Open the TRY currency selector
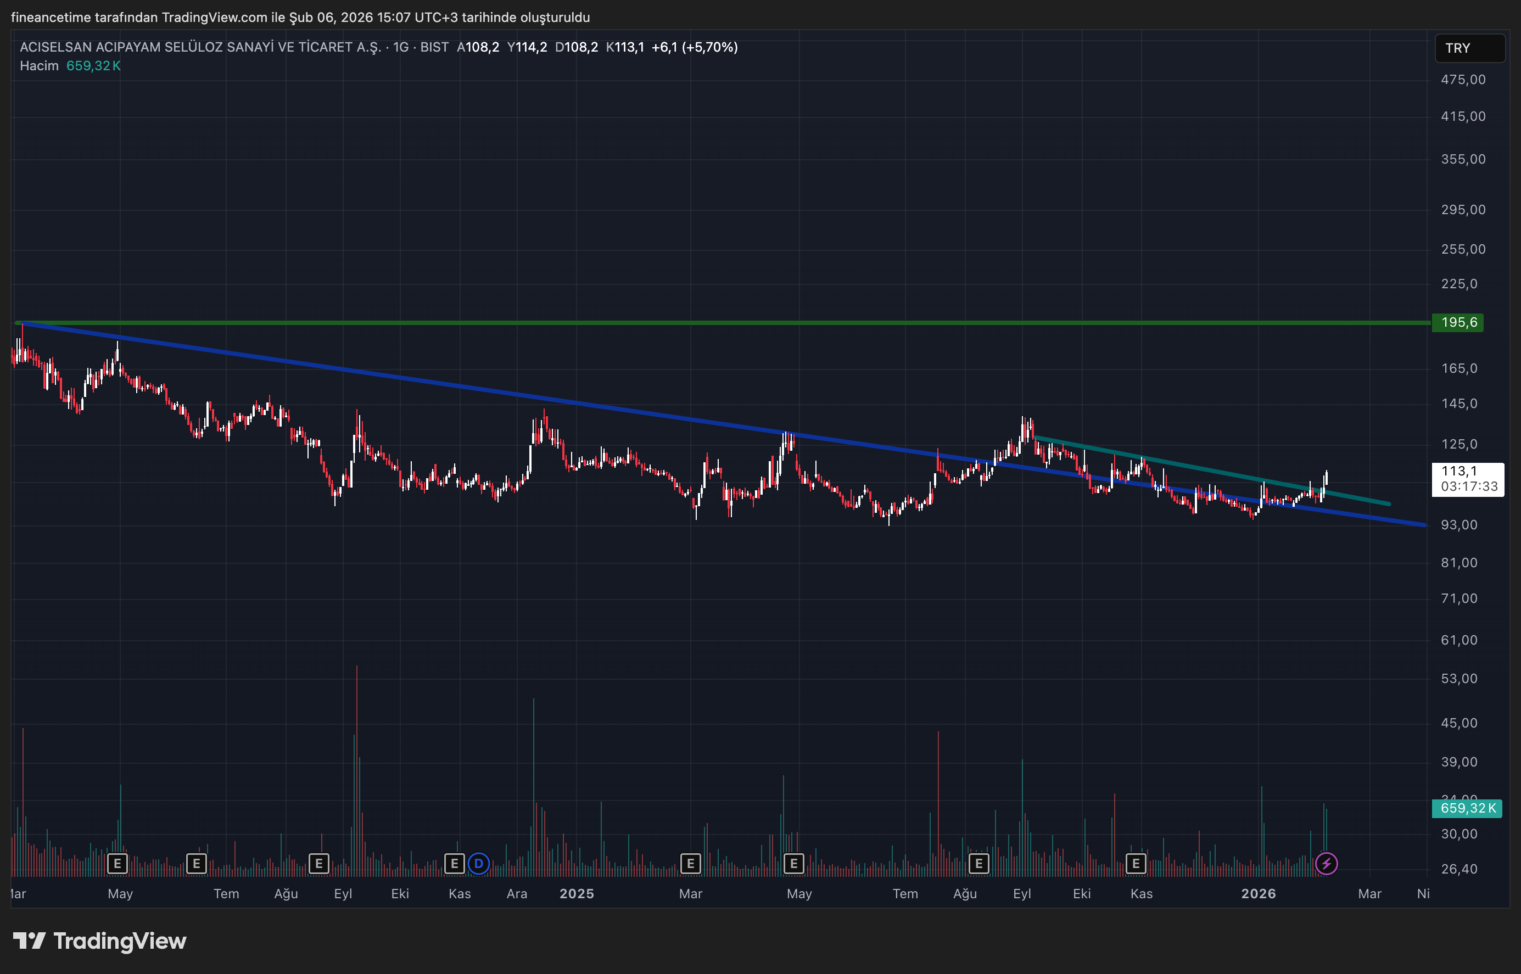Viewport: 1521px width, 974px height. (x=1469, y=48)
